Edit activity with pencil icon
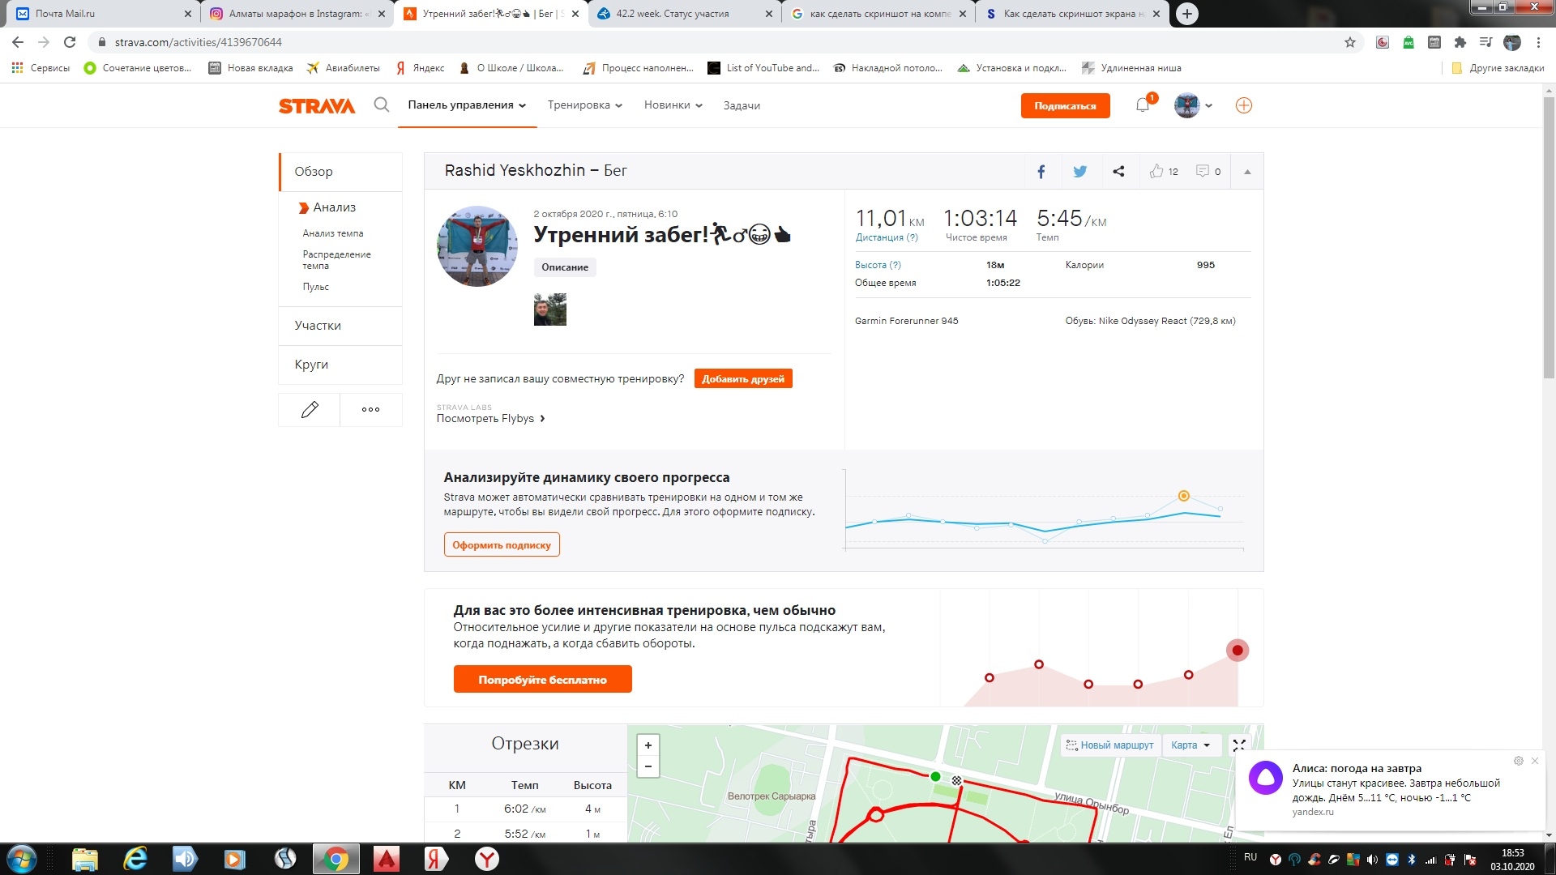The image size is (1556, 875). click(x=310, y=410)
